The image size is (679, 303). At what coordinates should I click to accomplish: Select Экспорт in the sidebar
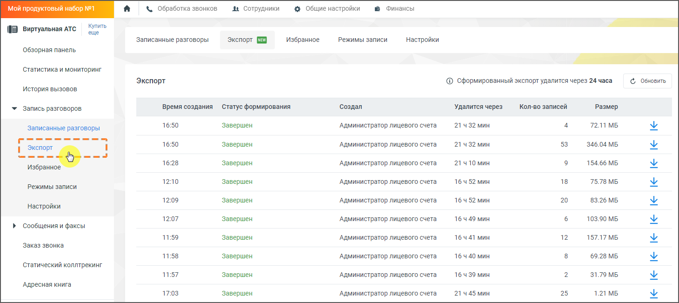pos(40,148)
